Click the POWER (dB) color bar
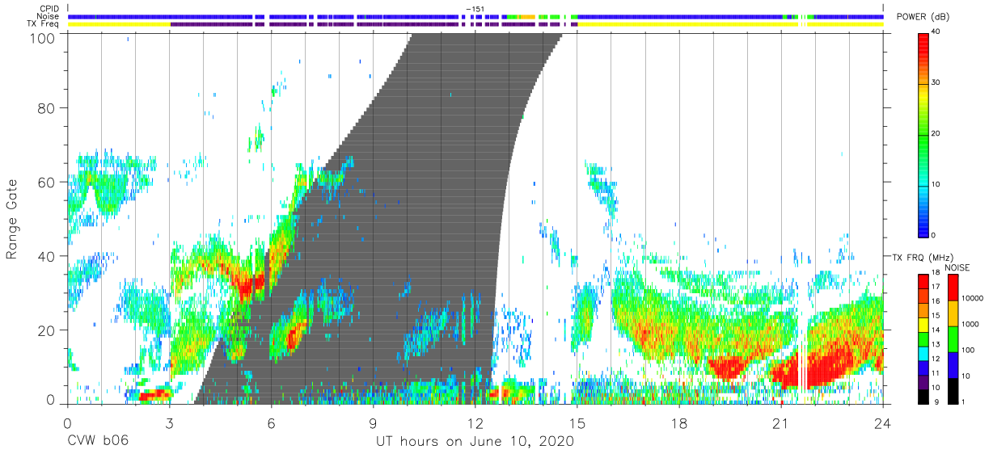The image size is (993, 458). coord(925,134)
